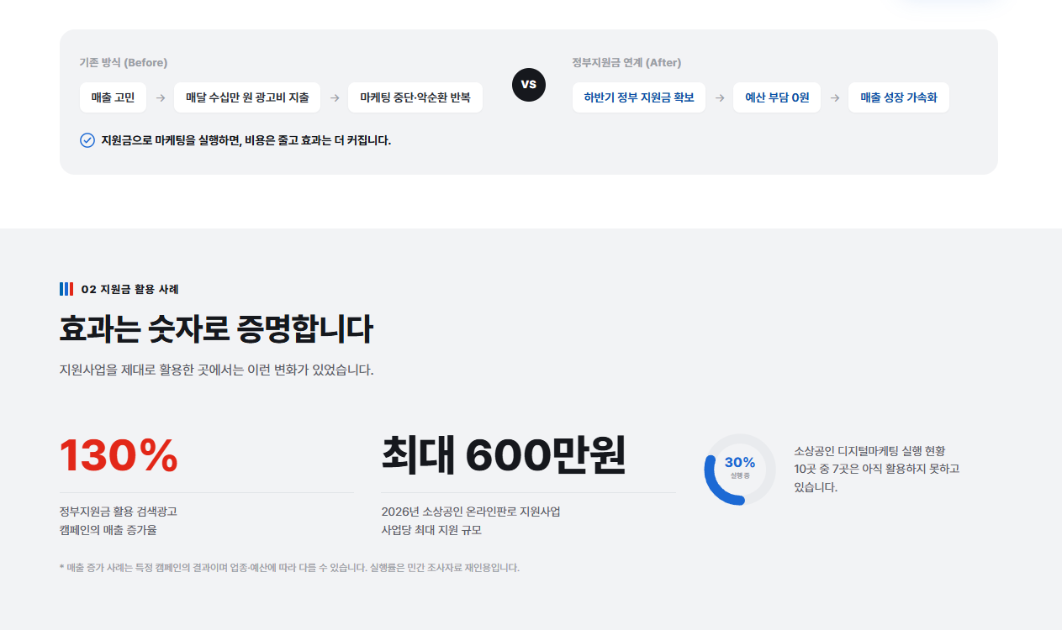Select the 매달 수십만 원 광고비 지출 chip
This screenshot has width=1062, height=630.
click(x=247, y=97)
